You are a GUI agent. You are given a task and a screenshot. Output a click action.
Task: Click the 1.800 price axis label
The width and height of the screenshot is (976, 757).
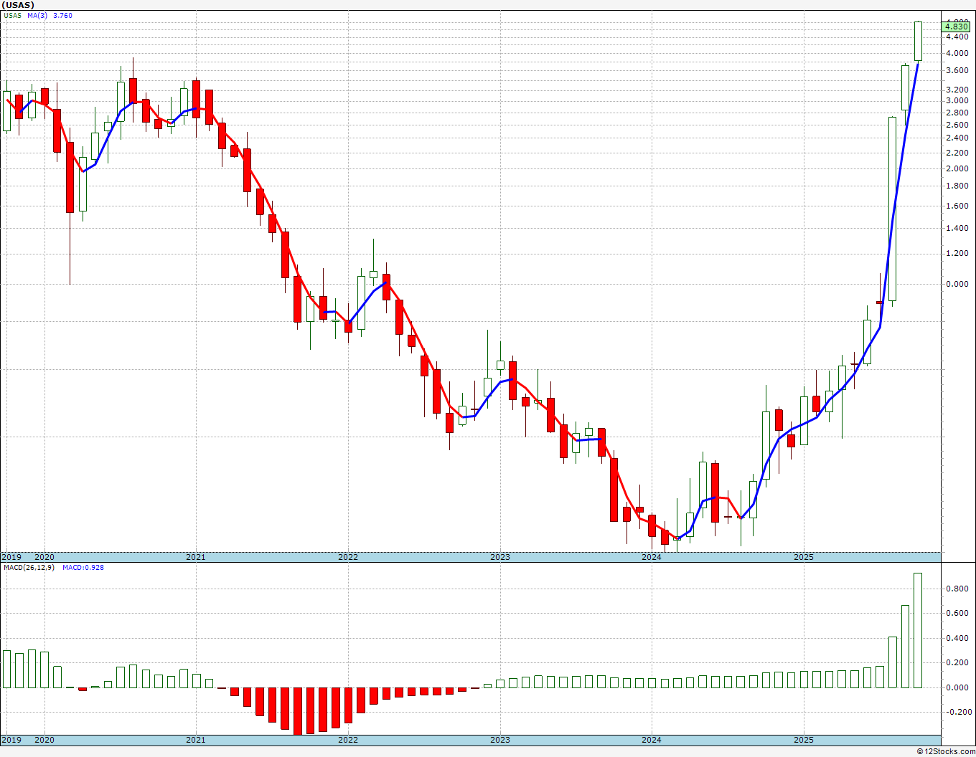point(957,186)
